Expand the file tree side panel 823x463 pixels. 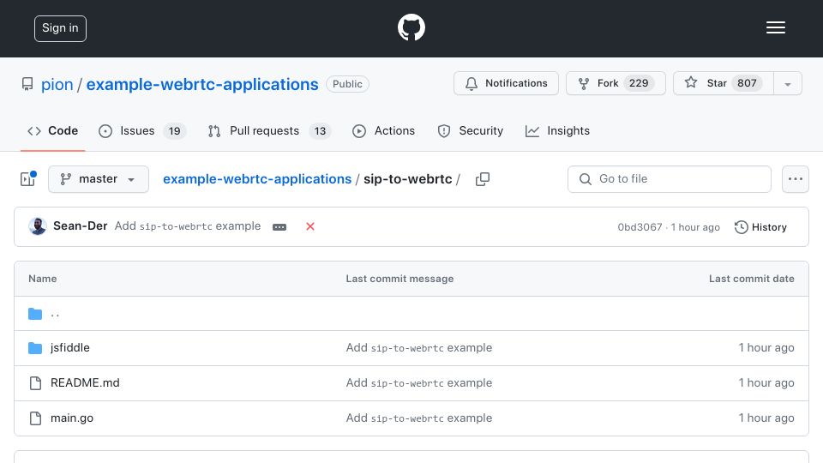pos(27,179)
